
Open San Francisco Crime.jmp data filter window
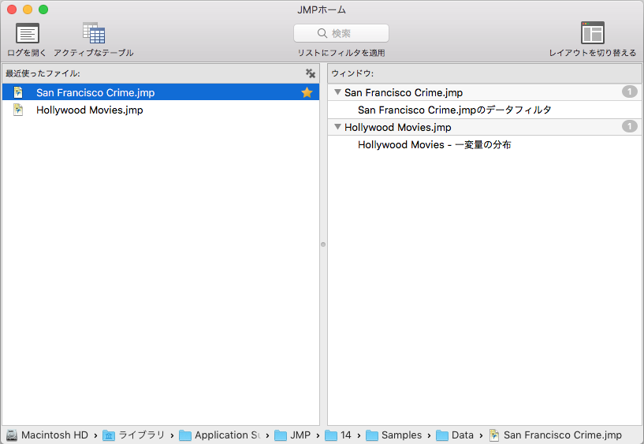pyautogui.click(x=454, y=110)
